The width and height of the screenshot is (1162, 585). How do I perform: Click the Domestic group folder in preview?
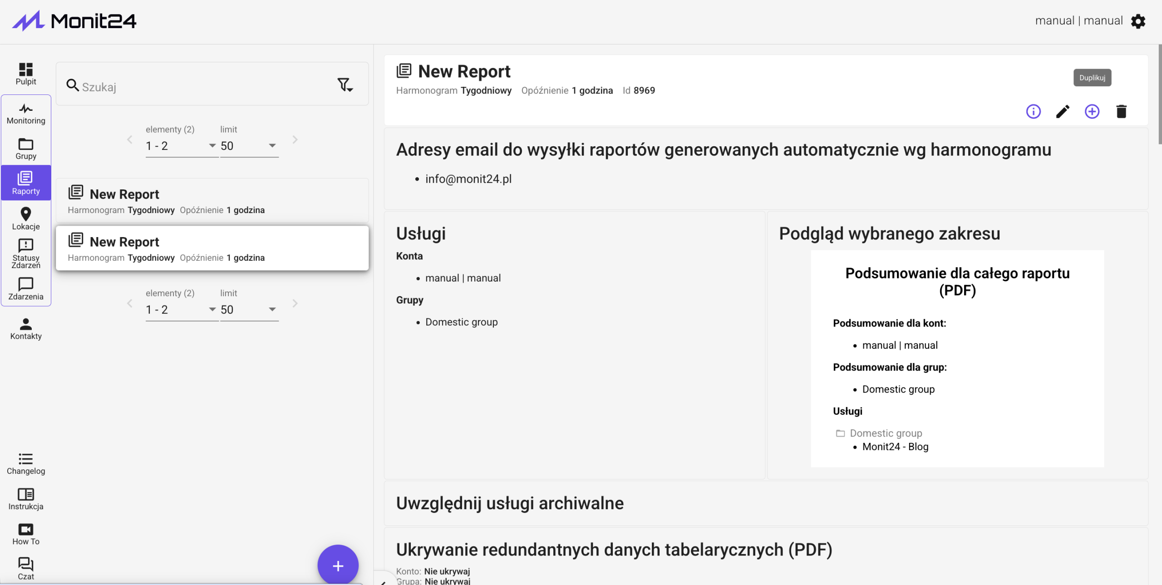point(879,433)
